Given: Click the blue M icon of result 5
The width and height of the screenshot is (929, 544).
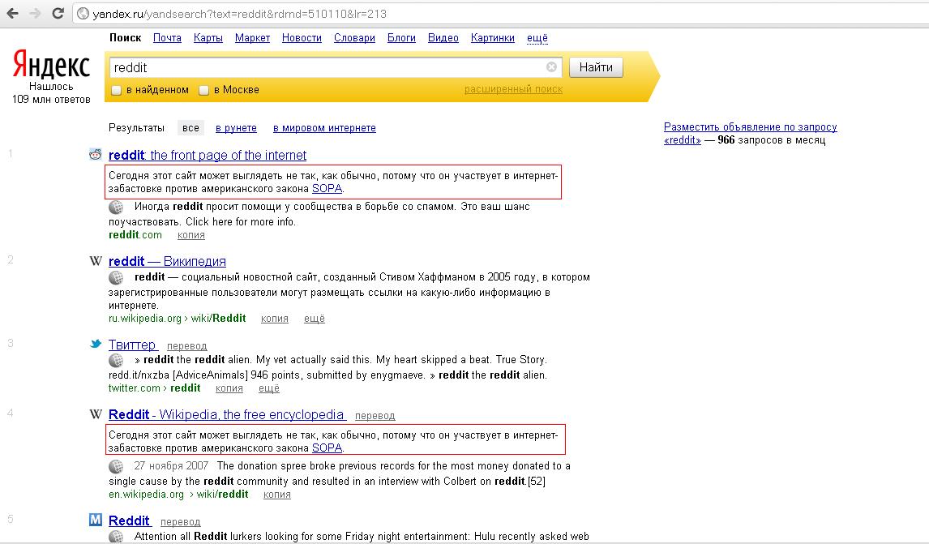Looking at the screenshot, I should click(96, 520).
